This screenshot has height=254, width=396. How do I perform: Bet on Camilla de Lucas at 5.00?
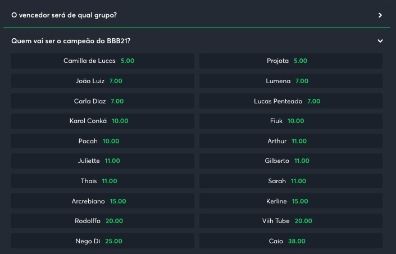pyautogui.click(x=103, y=61)
